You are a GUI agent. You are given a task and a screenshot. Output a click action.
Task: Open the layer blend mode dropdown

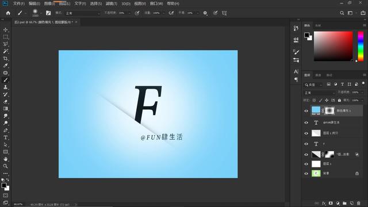point(319,93)
